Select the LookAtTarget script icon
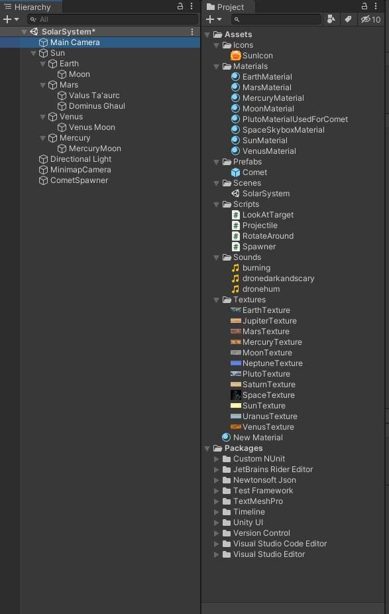 236,215
